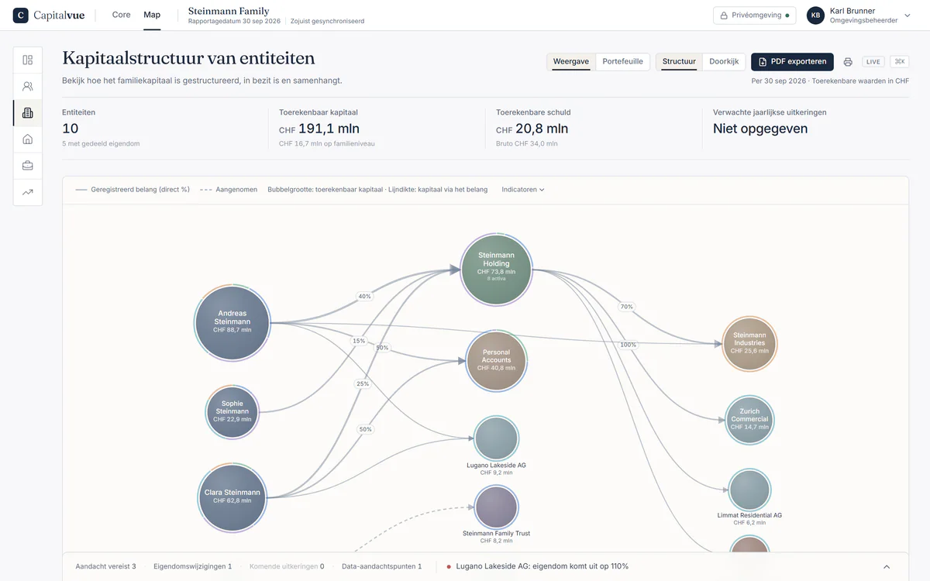
Task: Select the Structuur tab
Action: [679, 62]
